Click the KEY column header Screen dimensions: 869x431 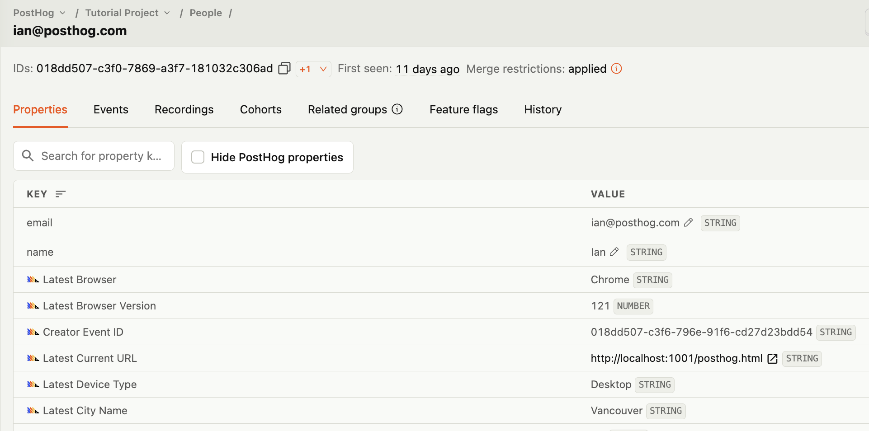click(37, 194)
